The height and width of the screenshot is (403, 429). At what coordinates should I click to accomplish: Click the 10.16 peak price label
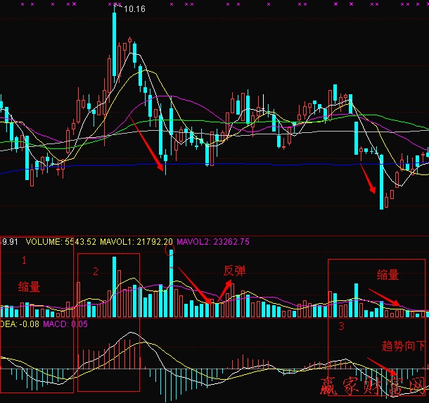[134, 9]
